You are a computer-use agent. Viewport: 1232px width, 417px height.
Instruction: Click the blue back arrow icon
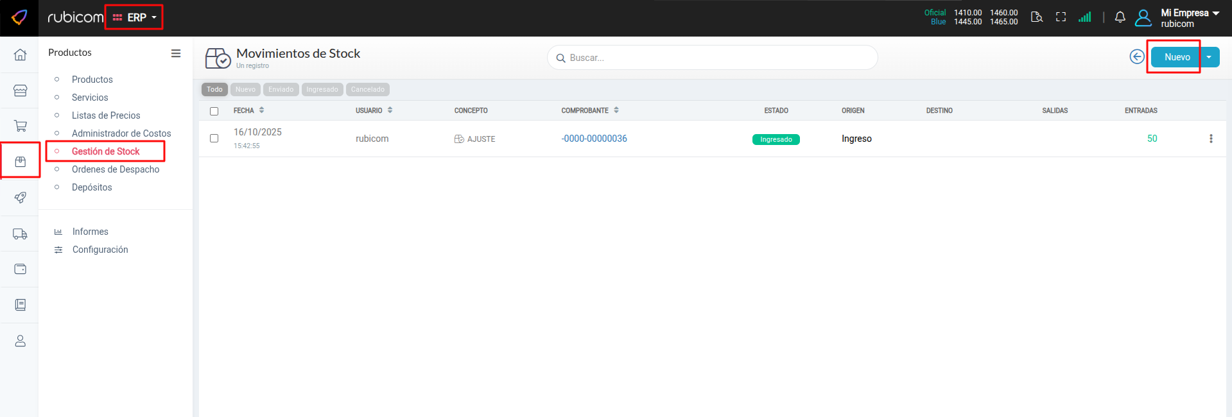point(1136,57)
